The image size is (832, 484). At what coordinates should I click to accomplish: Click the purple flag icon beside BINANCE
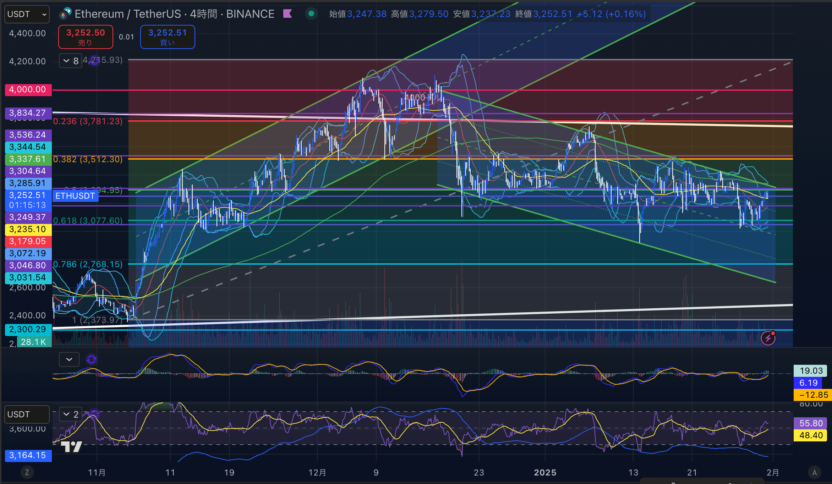pos(288,14)
